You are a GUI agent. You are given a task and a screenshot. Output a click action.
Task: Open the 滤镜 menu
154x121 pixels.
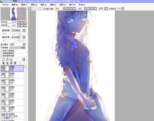tap(53, 5)
